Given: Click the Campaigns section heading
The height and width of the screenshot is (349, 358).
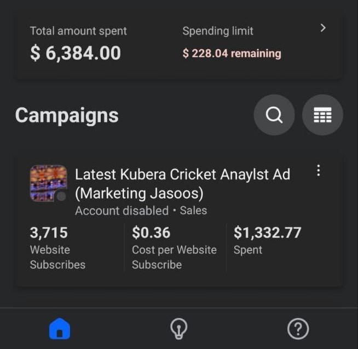Looking at the screenshot, I should 67,115.
